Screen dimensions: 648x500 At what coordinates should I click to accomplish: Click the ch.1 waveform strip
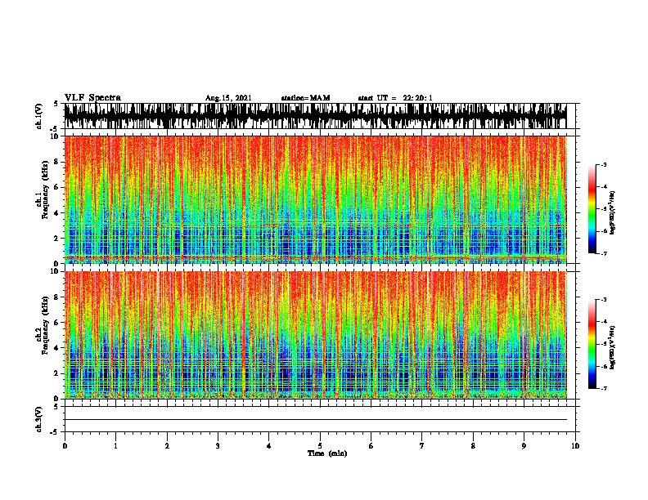[315, 116]
